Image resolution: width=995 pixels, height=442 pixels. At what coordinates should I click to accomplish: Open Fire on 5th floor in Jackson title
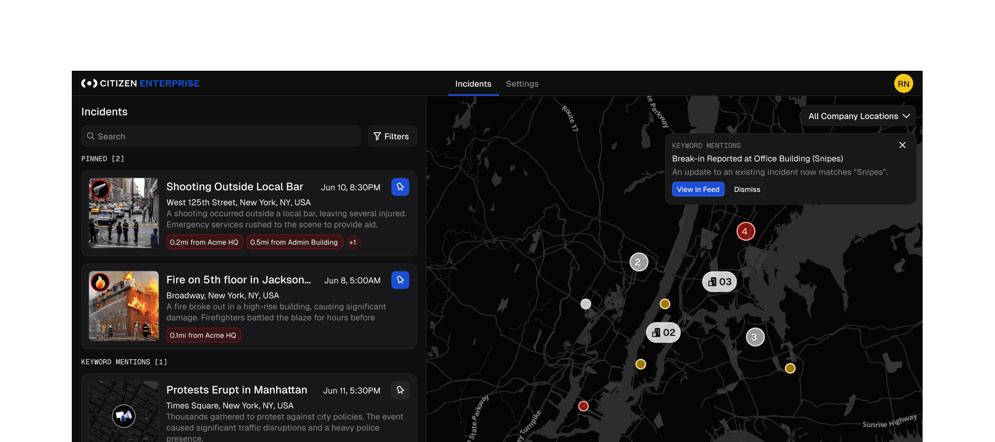239,280
